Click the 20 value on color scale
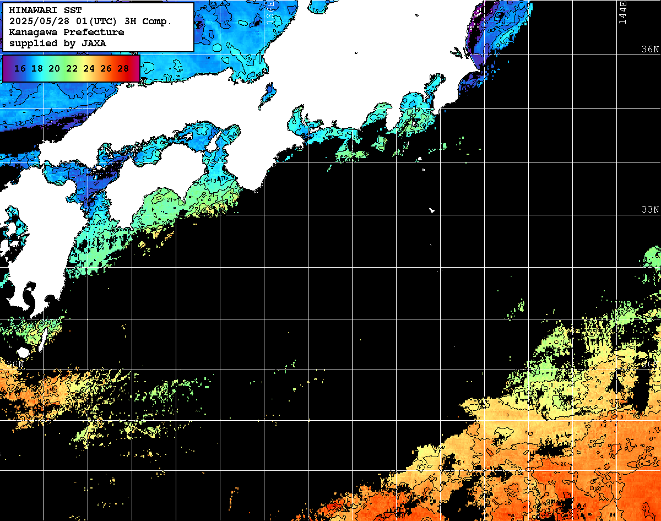The height and width of the screenshot is (521, 661). click(x=55, y=68)
